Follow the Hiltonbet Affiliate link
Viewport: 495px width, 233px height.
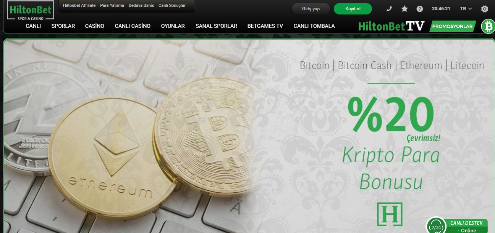click(x=79, y=6)
